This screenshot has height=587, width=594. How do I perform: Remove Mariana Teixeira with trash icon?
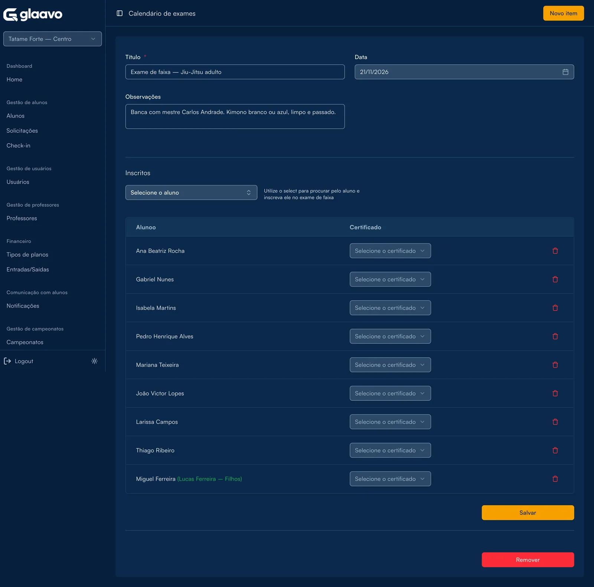[x=555, y=365]
